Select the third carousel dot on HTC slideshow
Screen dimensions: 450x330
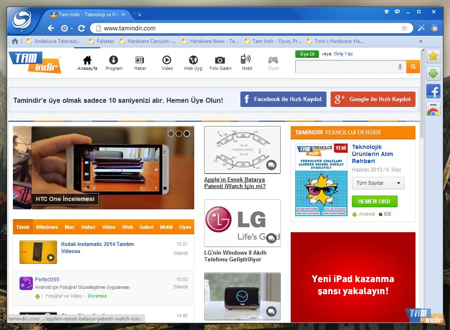pyautogui.click(x=187, y=134)
